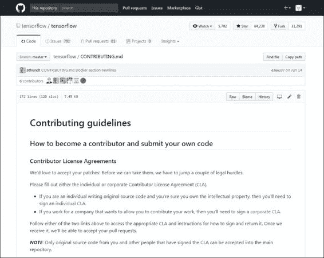The height and width of the screenshot is (258, 324).
Task: Click the trash delete file icon
Action: tap(299, 97)
